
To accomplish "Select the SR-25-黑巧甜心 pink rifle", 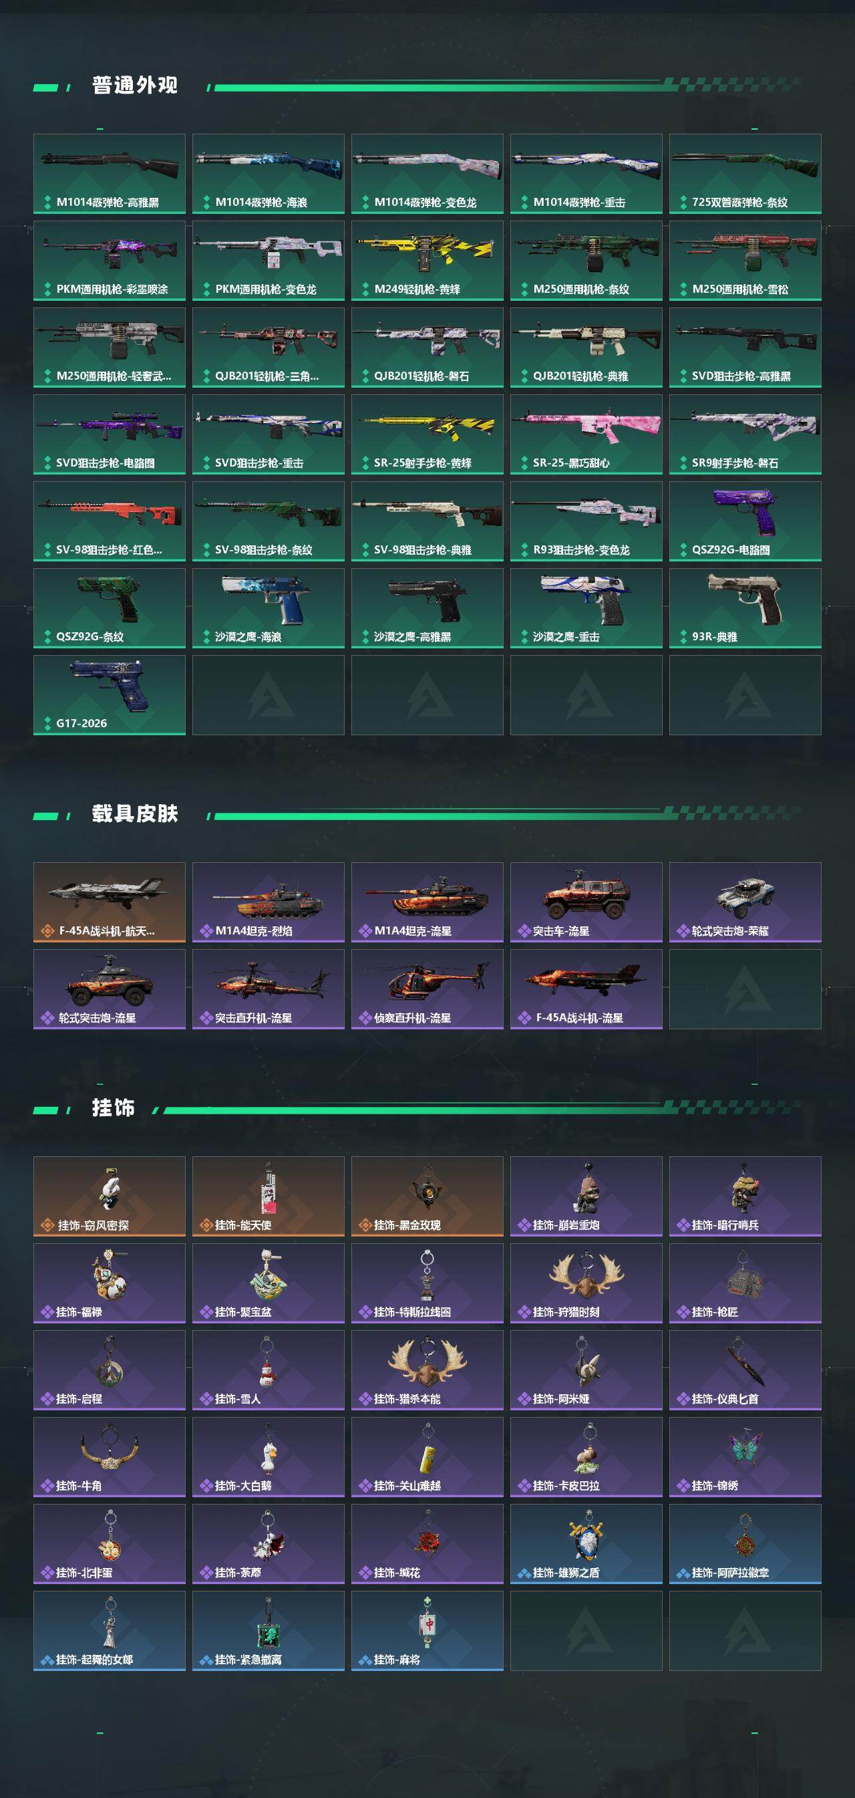I will [586, 434].
